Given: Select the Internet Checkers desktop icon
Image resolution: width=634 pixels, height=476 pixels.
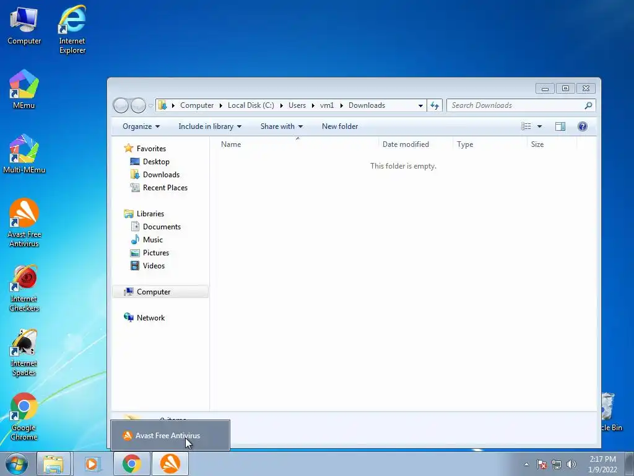Looking at the screenshot, I should [x=24, y=288].
